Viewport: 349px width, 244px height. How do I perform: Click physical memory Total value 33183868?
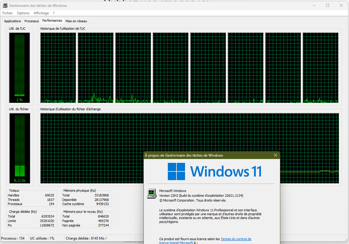click(101, 195)
